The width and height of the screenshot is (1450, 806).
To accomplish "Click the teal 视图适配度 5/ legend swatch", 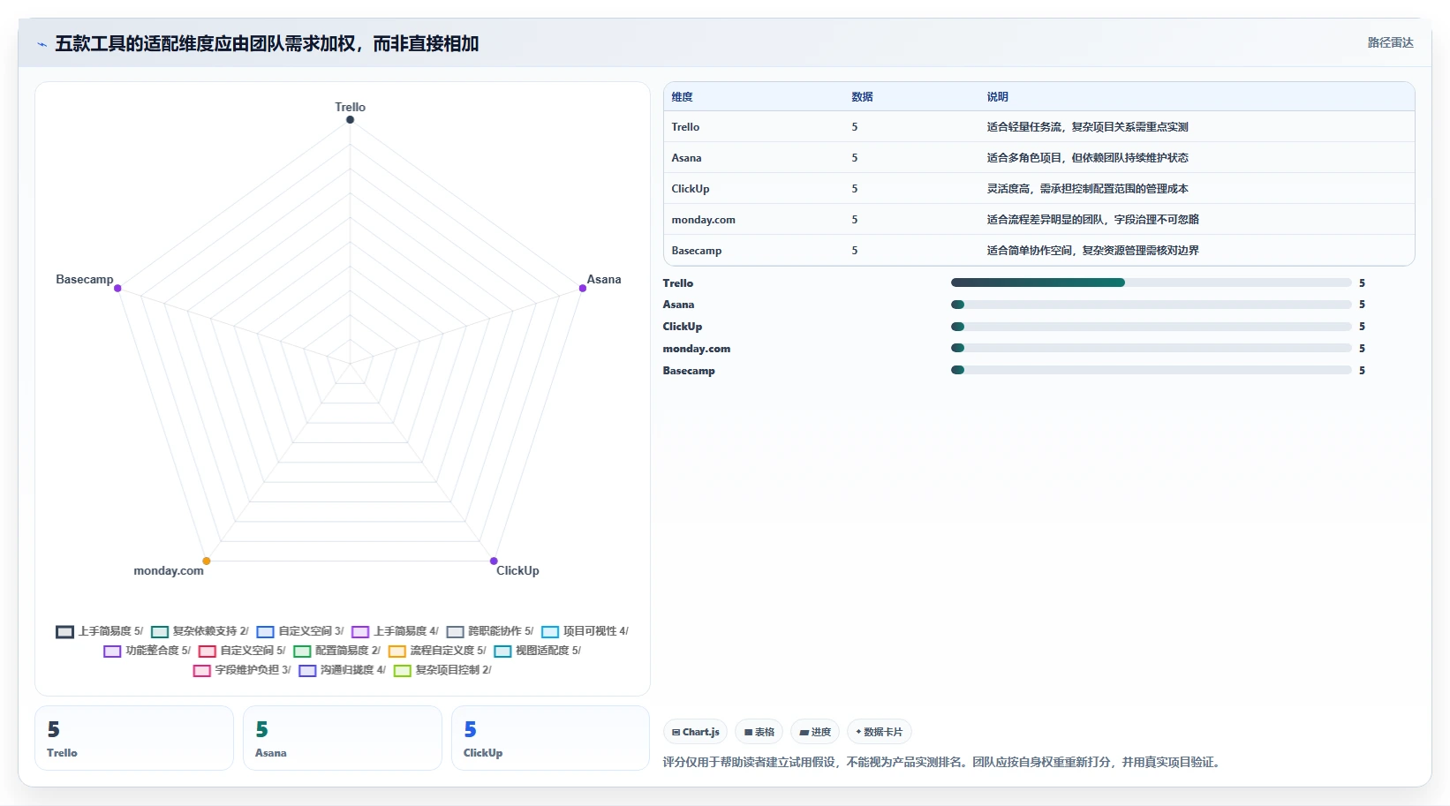I will (502, 652).
